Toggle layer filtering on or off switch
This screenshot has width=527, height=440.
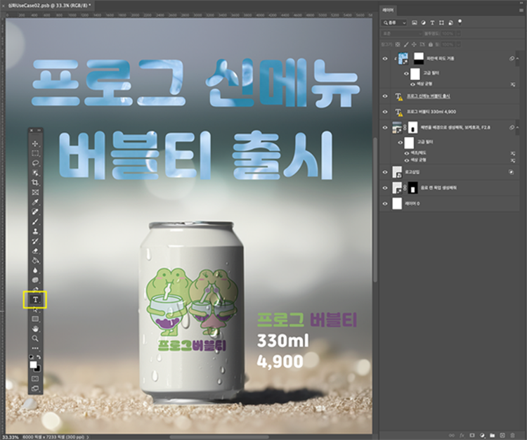pos(460,22)
